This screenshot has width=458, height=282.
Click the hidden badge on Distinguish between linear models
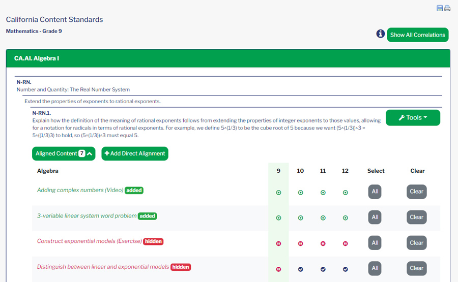[x=181, y=267]
